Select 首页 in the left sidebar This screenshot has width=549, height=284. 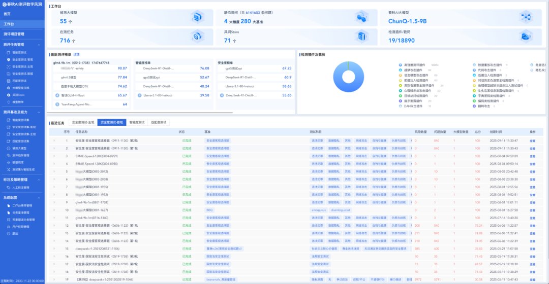pyautogui.click(x=7, y=14)
